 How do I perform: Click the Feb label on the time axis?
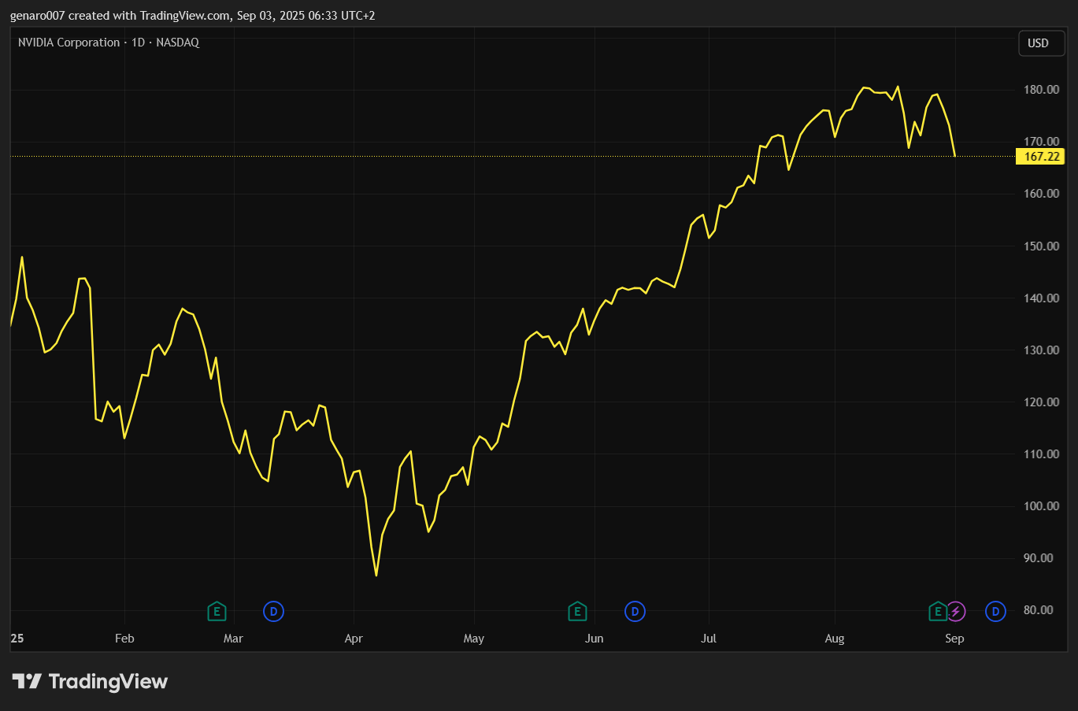[x=124, y=639]
